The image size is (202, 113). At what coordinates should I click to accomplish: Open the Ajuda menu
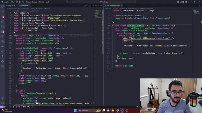point(48,2)
